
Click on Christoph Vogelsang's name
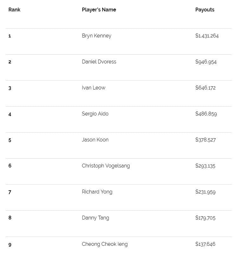[x=106, y=166]
